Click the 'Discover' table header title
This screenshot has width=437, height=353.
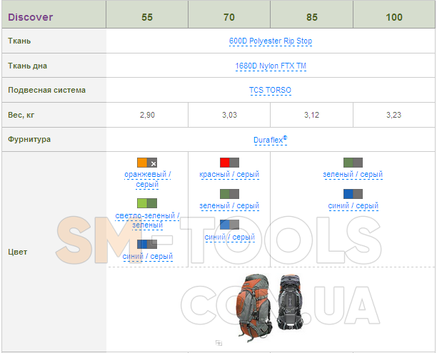click(x=30, y=17)
